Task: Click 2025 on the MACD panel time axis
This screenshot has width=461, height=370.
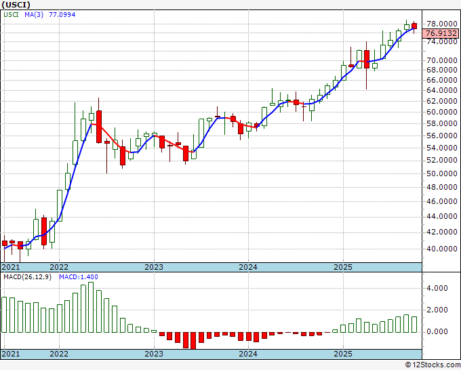Action: (x=343, y=354)
